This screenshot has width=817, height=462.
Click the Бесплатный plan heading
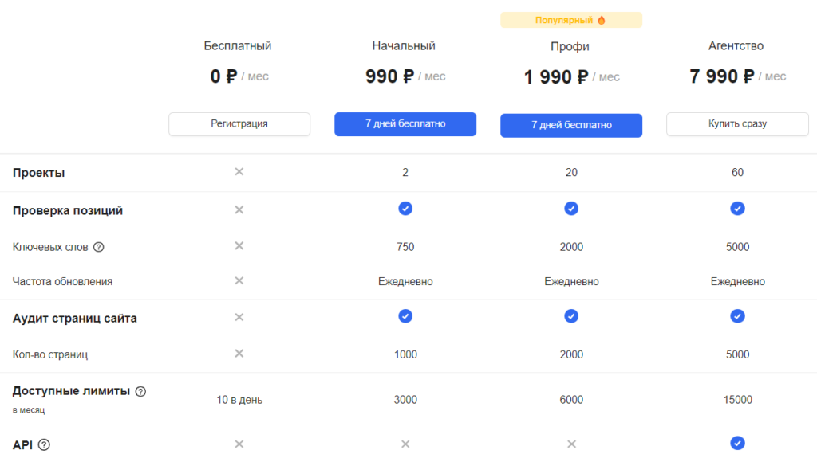238,45
